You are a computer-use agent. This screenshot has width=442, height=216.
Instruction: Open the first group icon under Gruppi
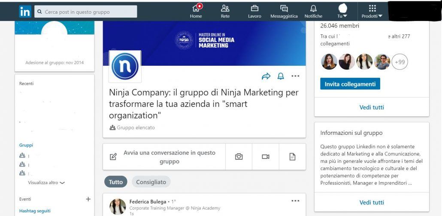click(x=22, y=155)
